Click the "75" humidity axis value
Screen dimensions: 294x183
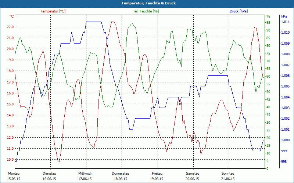[x=268, y=53]
